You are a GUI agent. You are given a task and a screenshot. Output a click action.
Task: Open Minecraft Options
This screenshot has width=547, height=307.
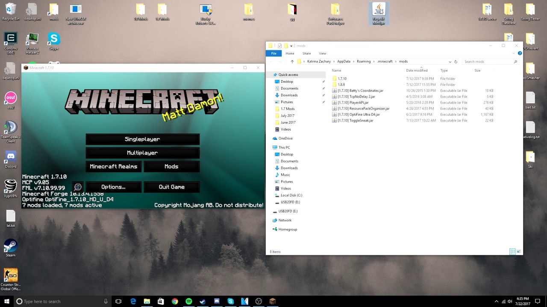114,187
